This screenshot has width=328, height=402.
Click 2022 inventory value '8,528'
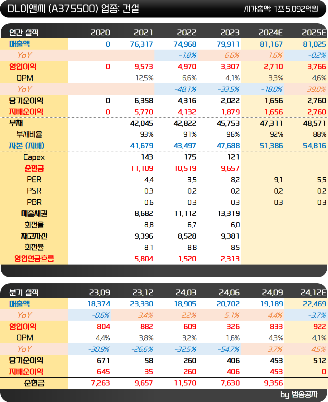coord(187,236)
